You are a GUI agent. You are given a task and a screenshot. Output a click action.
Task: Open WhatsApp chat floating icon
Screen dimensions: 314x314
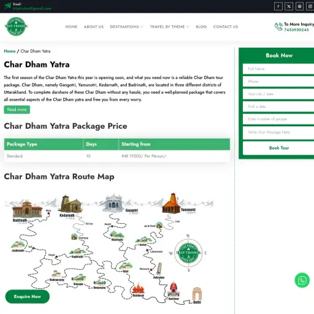pyautogui.click(x=302, y=280)
